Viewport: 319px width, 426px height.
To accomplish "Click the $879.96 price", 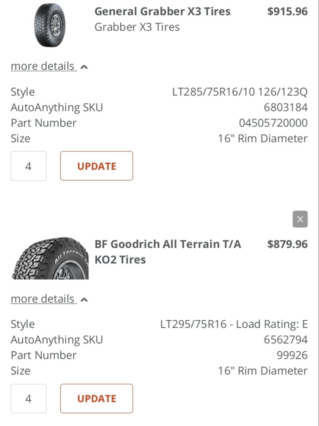I will point(287,244).
